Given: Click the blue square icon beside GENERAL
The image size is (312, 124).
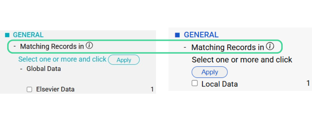Looking at the screenshot, I should tap(178, 35).
